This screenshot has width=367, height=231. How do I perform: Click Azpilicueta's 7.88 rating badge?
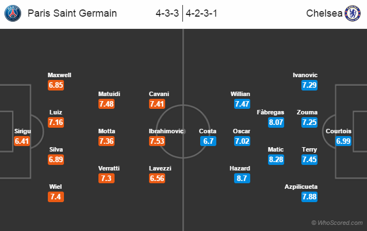coord(310,197)
